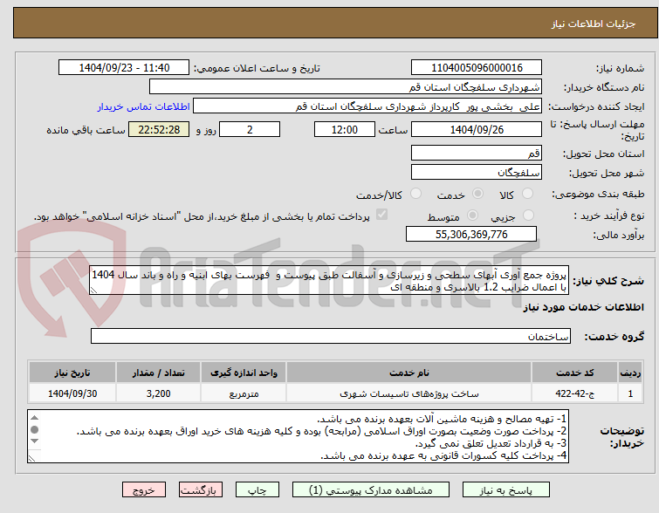659x513 pixels.
Task: Click the کد خدمت column header
Action: point(574,373)
